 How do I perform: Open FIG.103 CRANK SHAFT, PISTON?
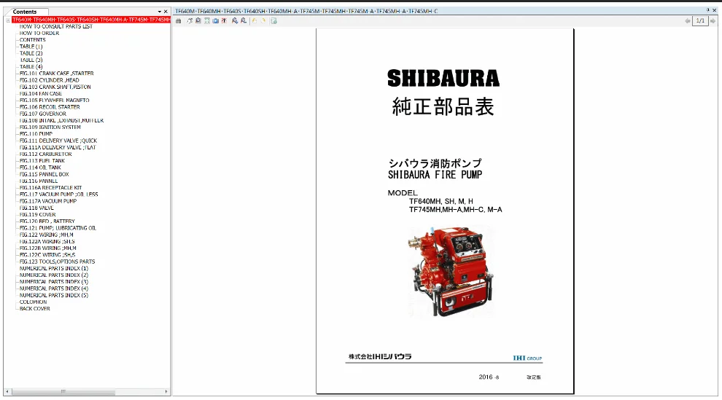coord(55,87)
